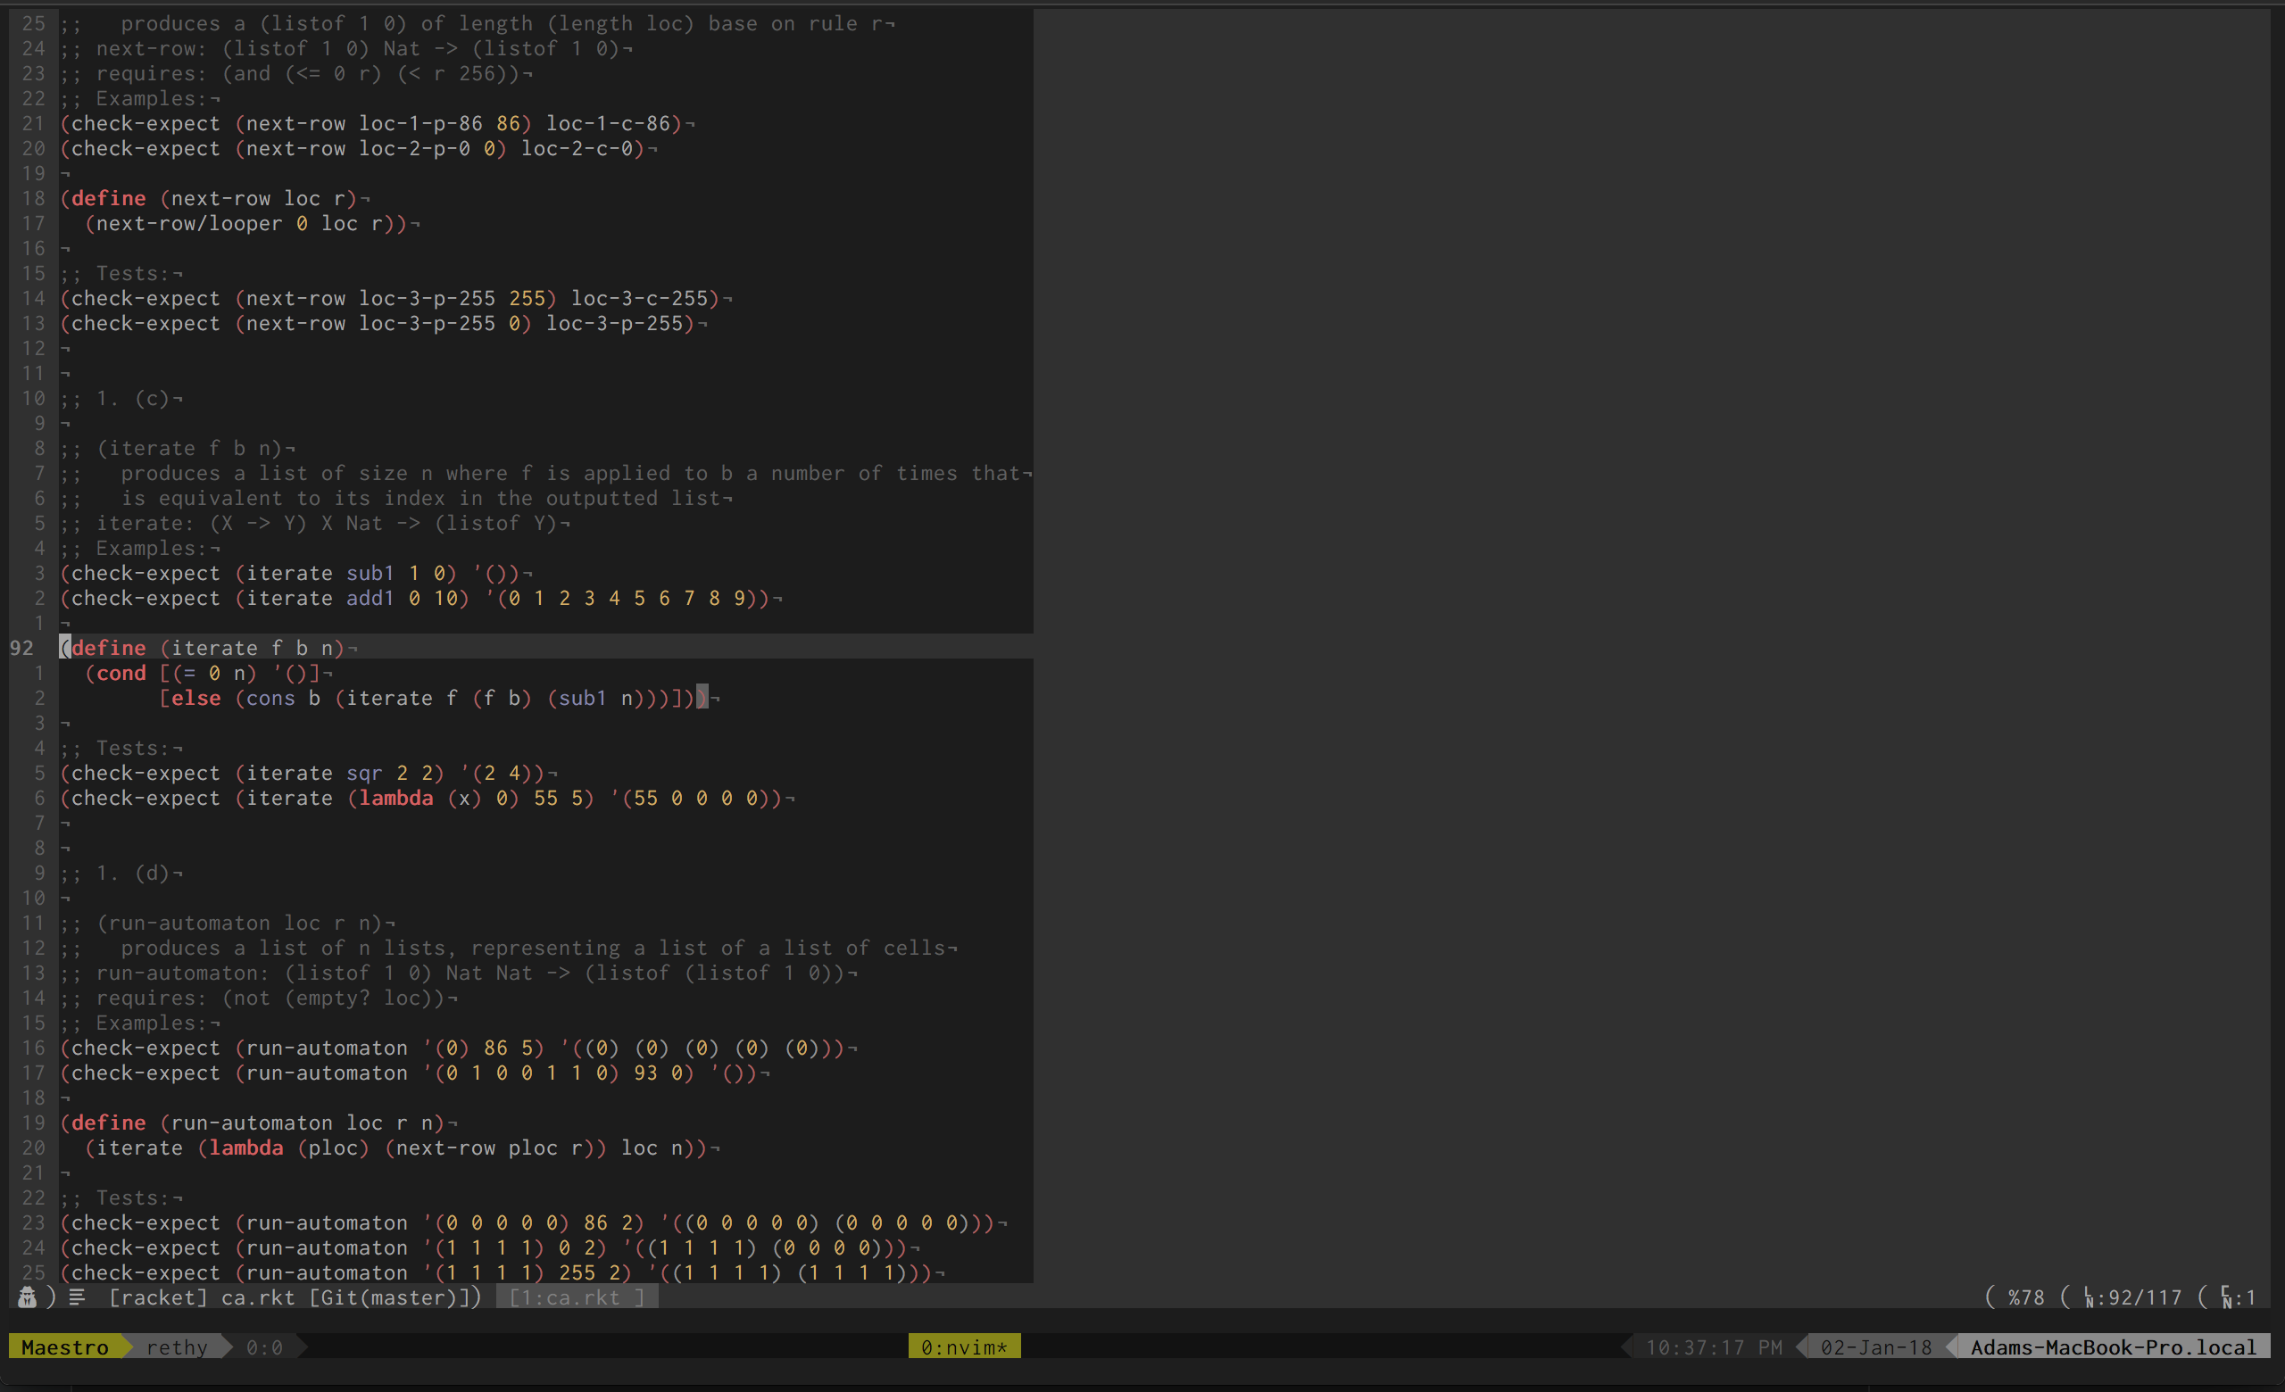The height and width of the screenshot is (1392, 2285).
Task: Click the incognito spy icon in statusline
Action: click(x=27, y=1297)
